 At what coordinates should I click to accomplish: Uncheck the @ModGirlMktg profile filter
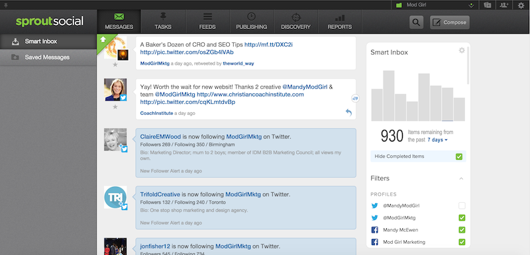click(462, 217)
